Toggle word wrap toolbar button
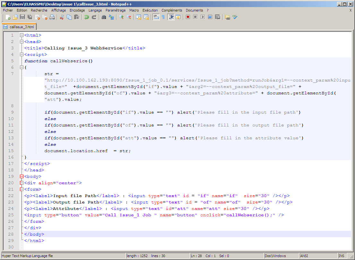Screen dimensions: 355x260 tap(156, 17)
